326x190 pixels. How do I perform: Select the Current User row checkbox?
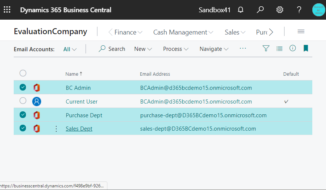coord(23,101)
